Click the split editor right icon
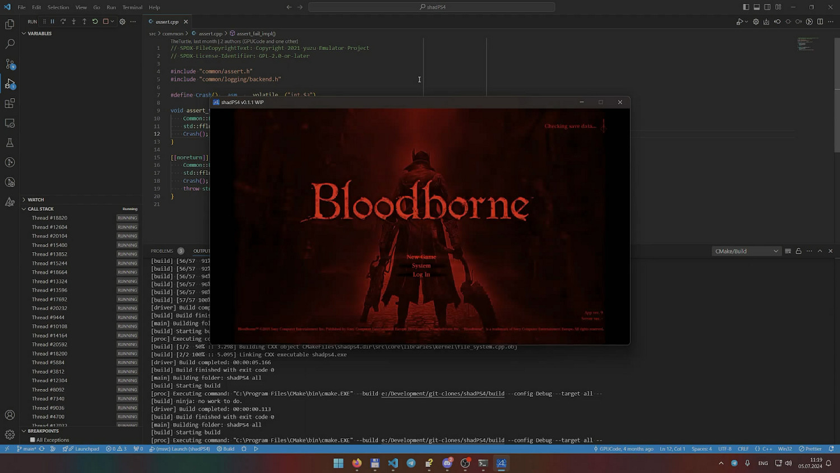The width and height of the screenshot is (840, 473). [x=820, y=22]
